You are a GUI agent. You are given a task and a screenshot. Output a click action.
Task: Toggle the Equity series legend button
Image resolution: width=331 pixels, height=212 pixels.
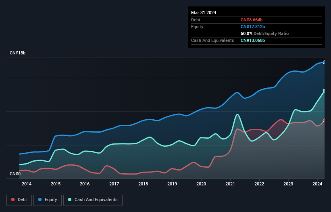point(48,200)
